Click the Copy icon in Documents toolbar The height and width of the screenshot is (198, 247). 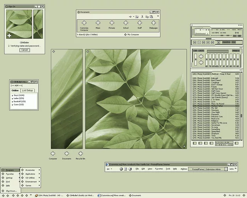pyautogui.click(x=147, y=17)
